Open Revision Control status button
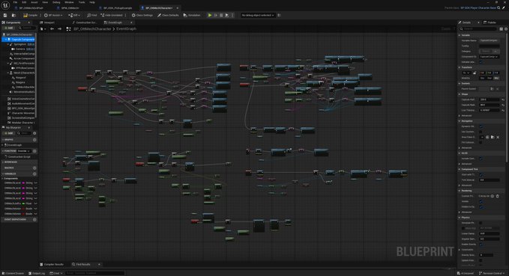 coord(493,273)
